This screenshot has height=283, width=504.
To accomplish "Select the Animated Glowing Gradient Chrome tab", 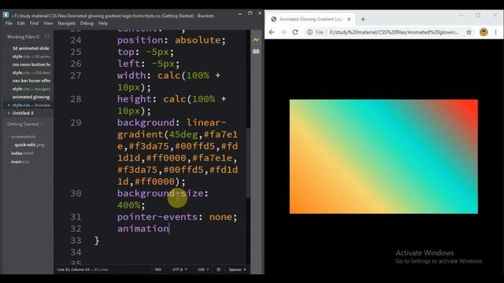I will [x=310, y=19].
